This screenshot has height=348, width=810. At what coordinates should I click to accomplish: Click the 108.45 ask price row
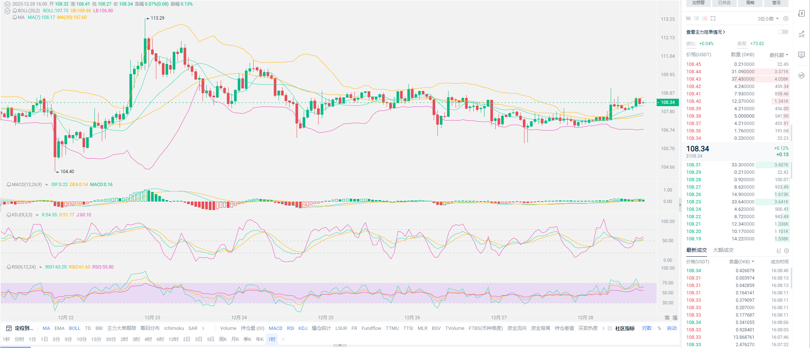click(693, 64)
